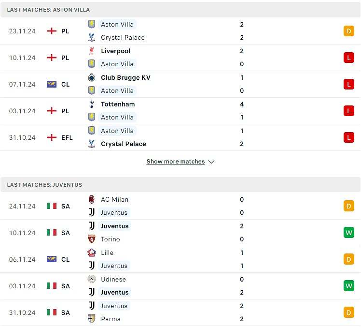Click the England flag for EFL match
Screen dimensions: 361x327
[x=52, y=137]
